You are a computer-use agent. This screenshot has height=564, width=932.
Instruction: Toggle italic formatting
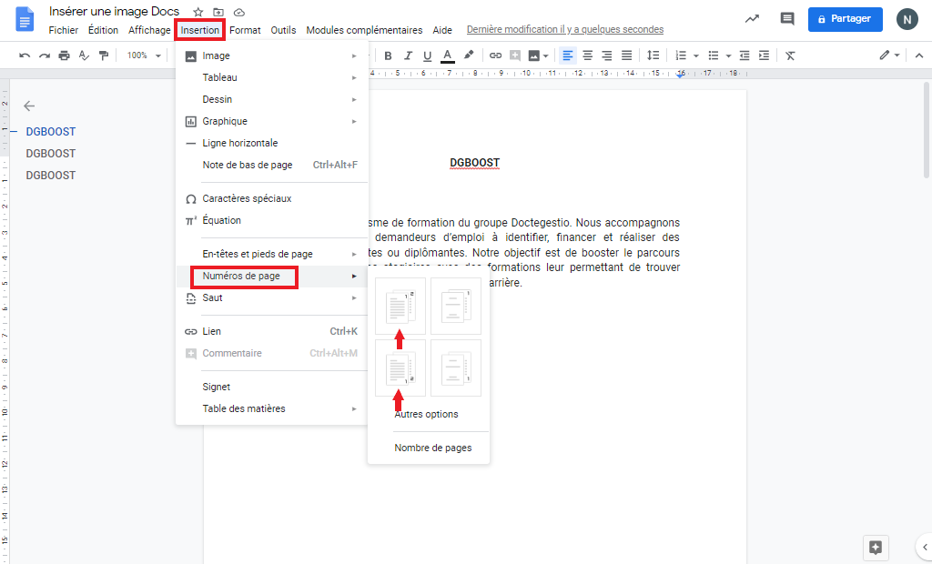(x=408, y=55)
